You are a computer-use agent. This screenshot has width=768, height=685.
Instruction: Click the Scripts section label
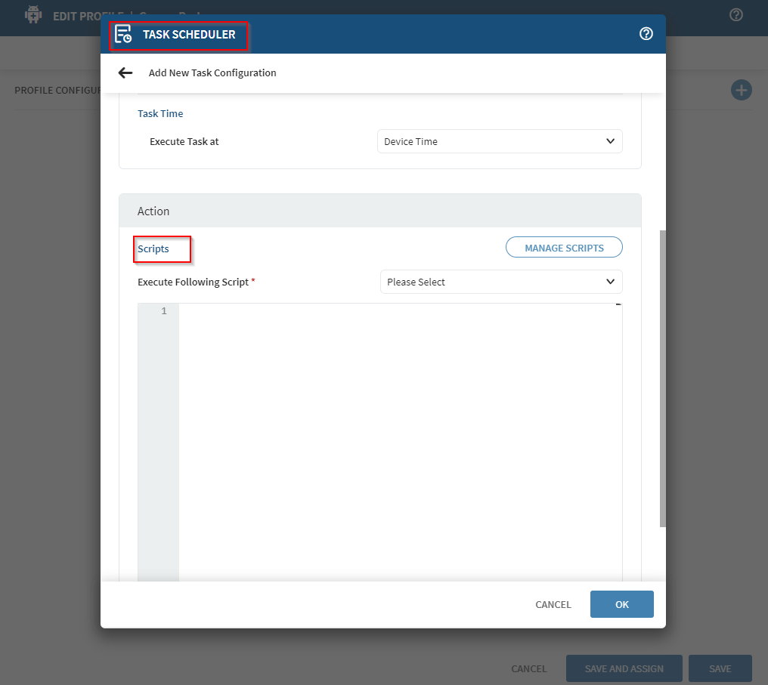pyautogui.click(x=153, y=248)
